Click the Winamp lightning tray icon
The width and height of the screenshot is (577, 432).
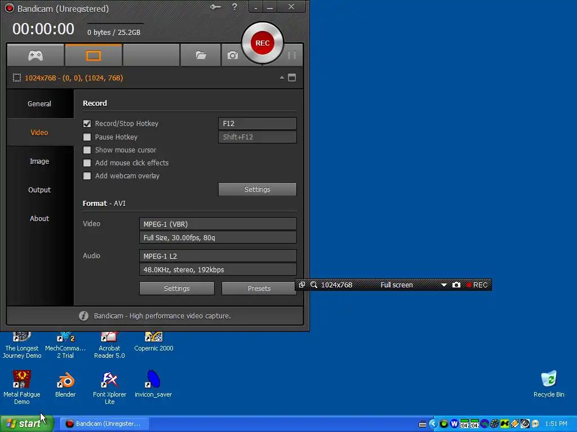tap(515, 424)
